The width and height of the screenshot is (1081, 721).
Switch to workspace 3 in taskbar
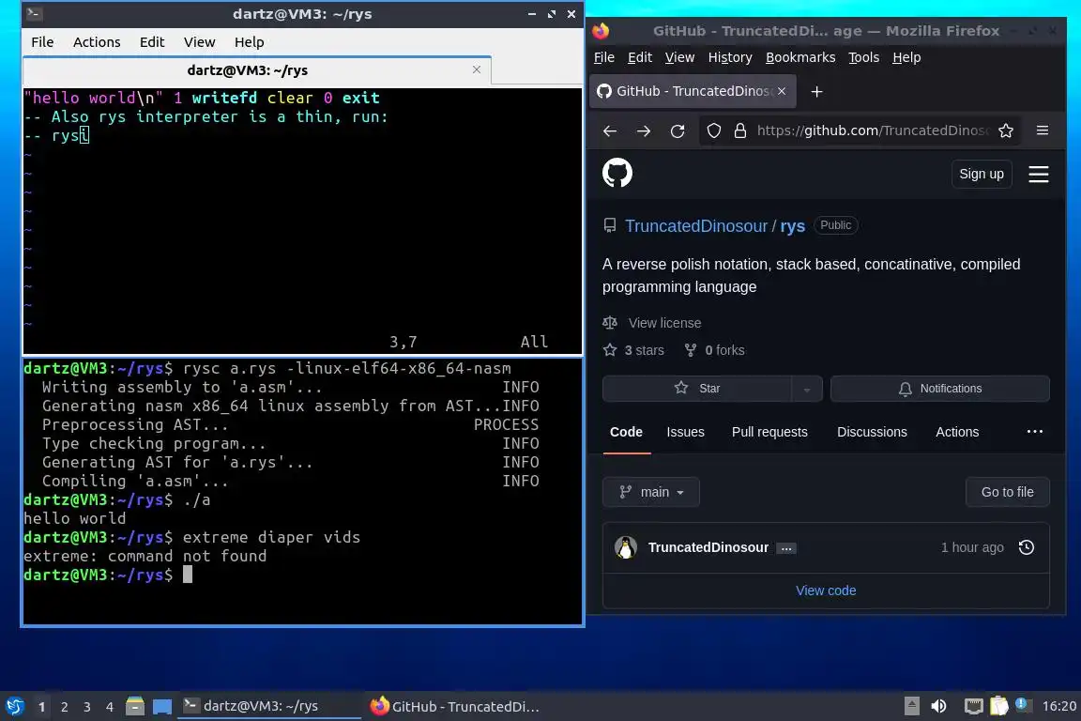[87, 707]
